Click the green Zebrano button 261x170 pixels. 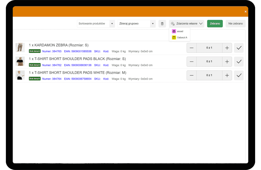(215, 24)
